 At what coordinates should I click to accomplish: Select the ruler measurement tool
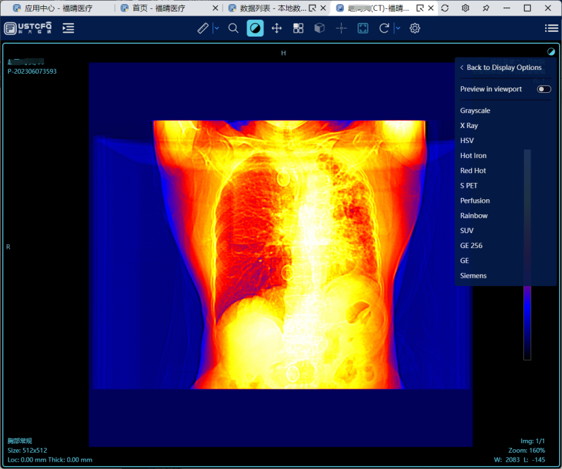point(203,28)
